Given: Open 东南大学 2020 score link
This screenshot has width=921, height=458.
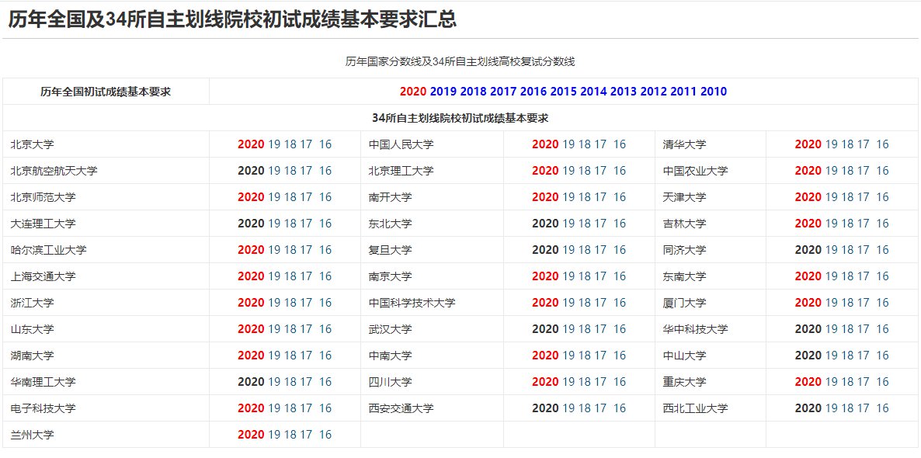Looking at the screenshot, I should pyautogui.click(x=808, y=276).
